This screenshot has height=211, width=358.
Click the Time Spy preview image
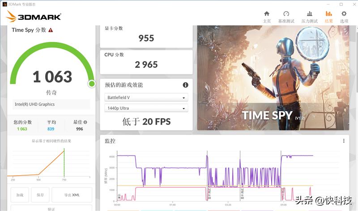click(x=273, y=78)
